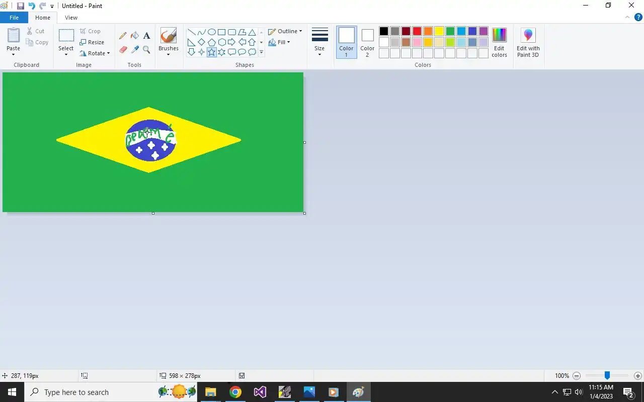Image resolution: width=644 pixels, height=402 pixels.
Task: Open the Rotate dropdown
Action: click(x=95, y=53)
